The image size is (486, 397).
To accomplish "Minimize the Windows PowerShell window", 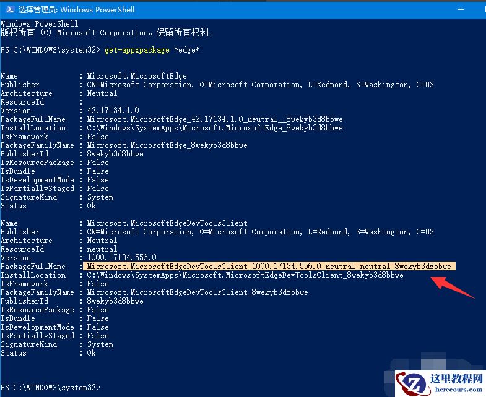I will coord(461,10).
